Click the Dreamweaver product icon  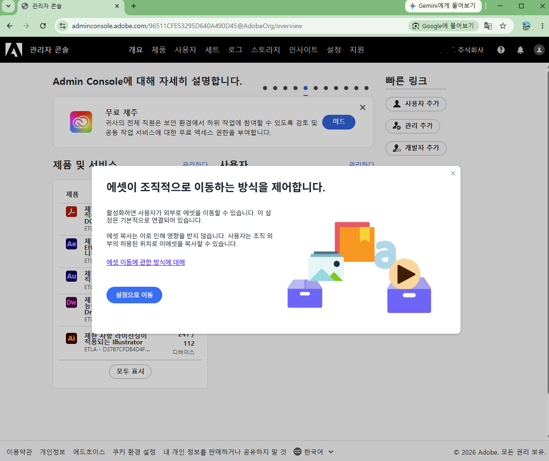pyautogui.click(x=71, y=302)
